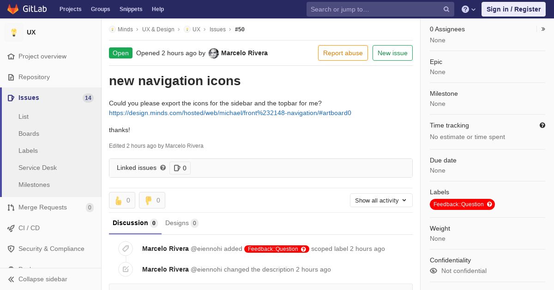
Task: Switch to the Designs tab
Action: [182, 223]
